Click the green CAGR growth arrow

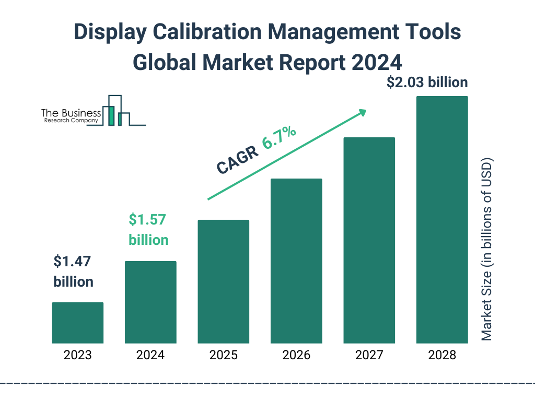(x=286, y=155)
